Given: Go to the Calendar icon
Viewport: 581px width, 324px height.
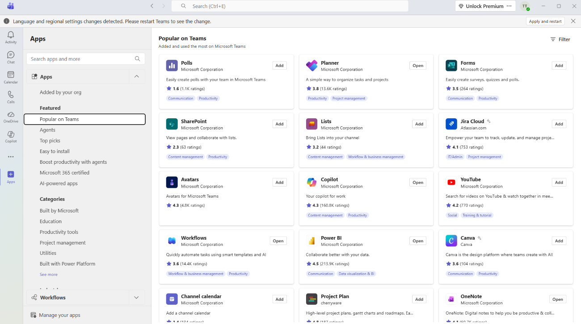Looking at the screenshot, I should tap(11, 75).
